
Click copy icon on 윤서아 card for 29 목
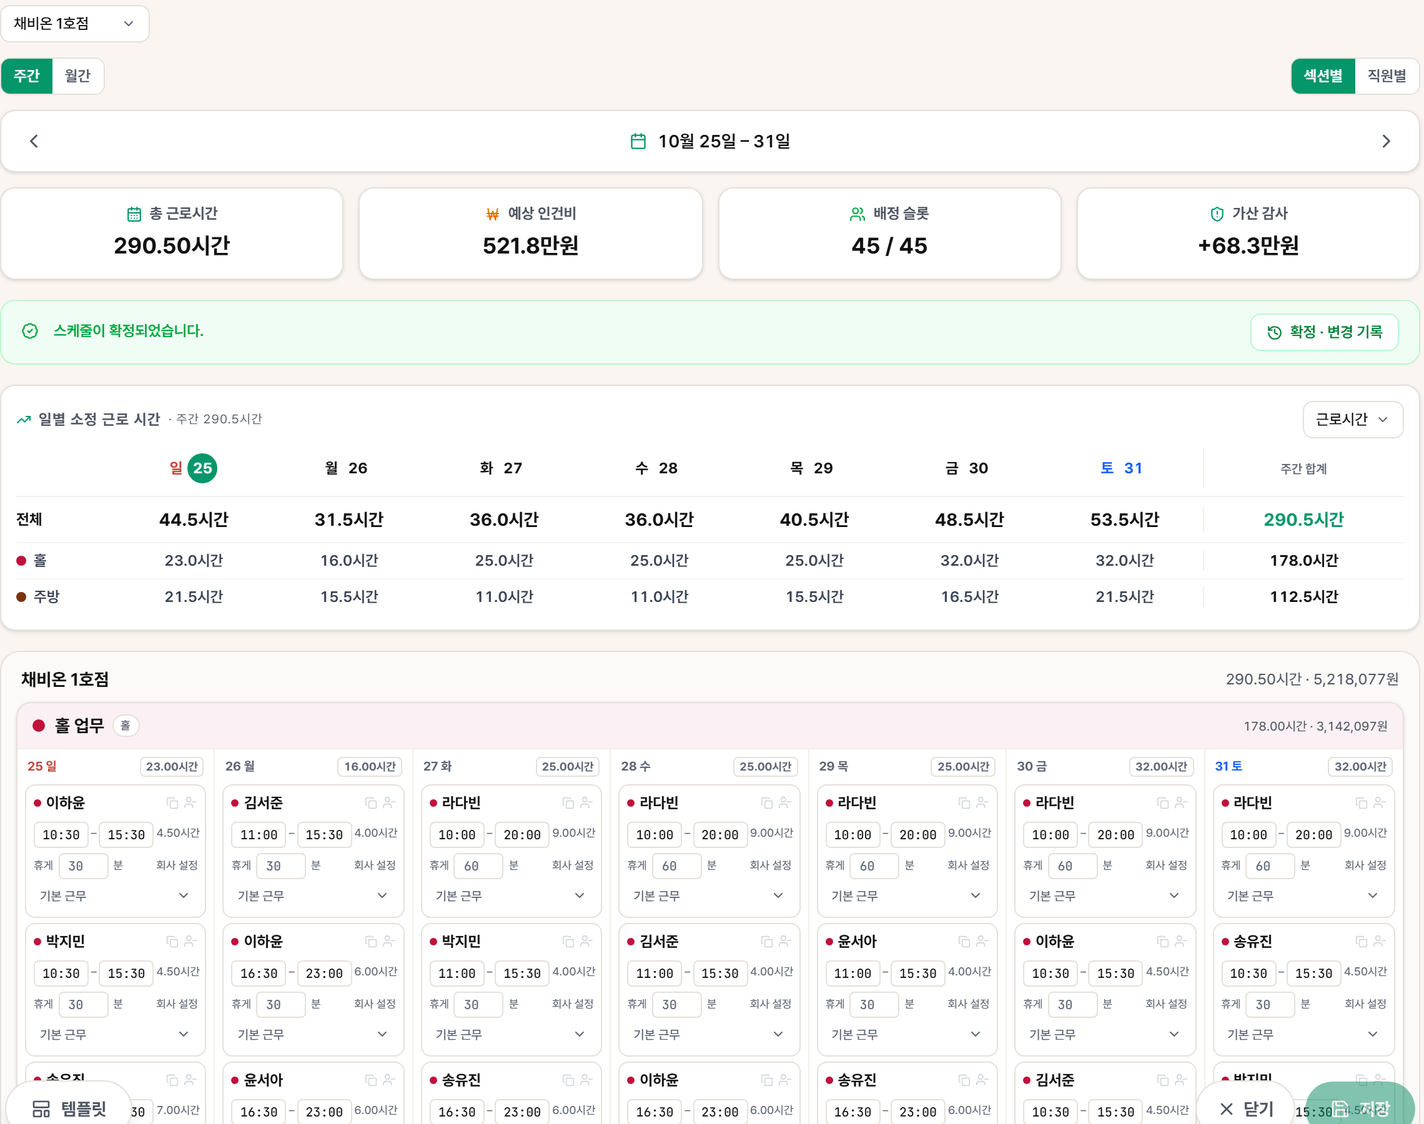tap(965, 942)
